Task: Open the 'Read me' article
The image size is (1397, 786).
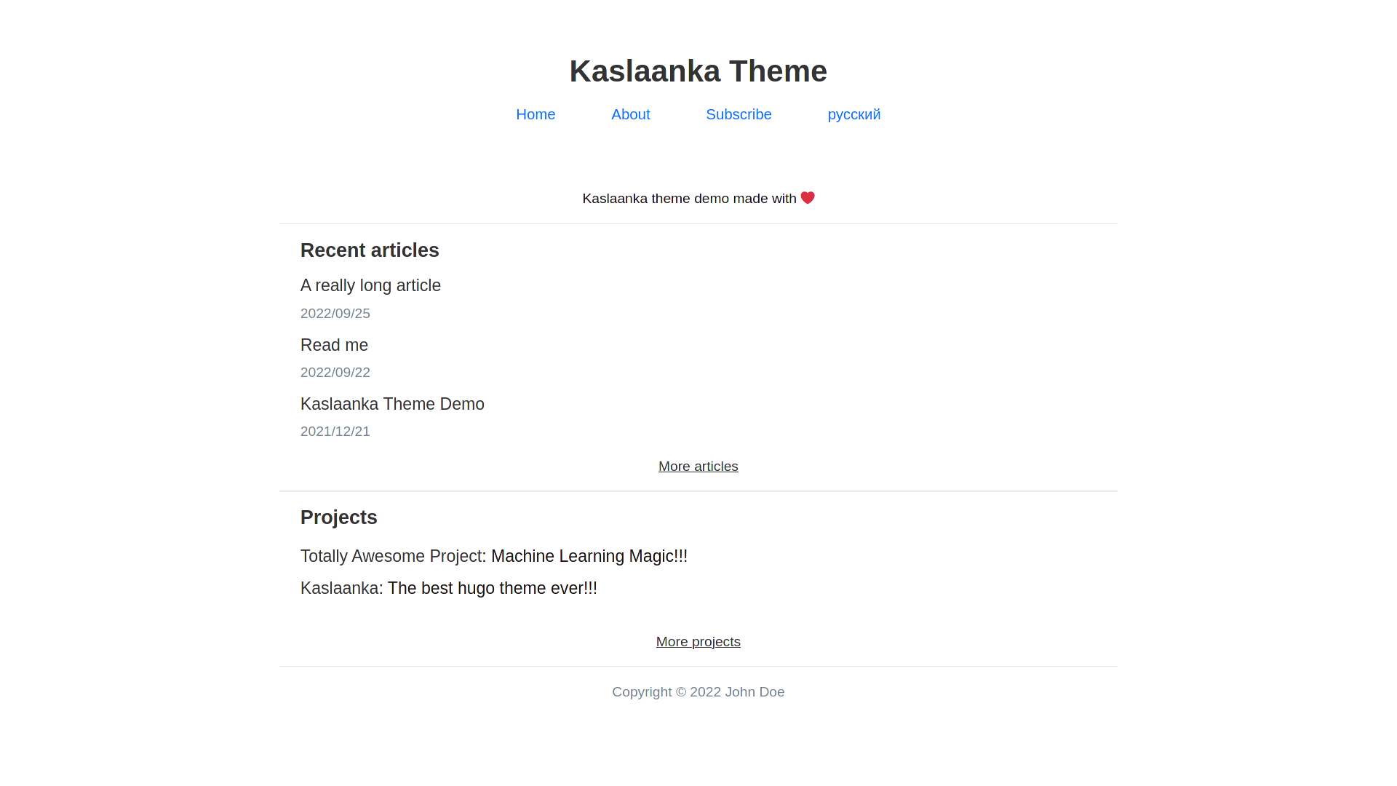Action: coord(334,345)
